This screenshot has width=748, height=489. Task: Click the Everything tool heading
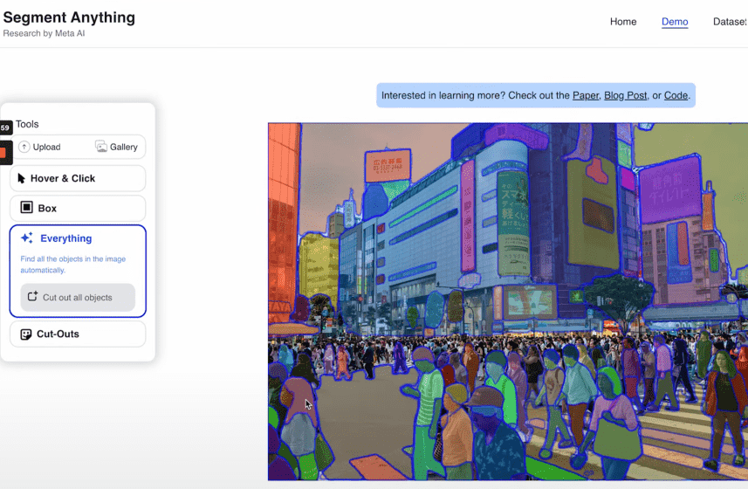pyautogui.click(x=65, y=238)
